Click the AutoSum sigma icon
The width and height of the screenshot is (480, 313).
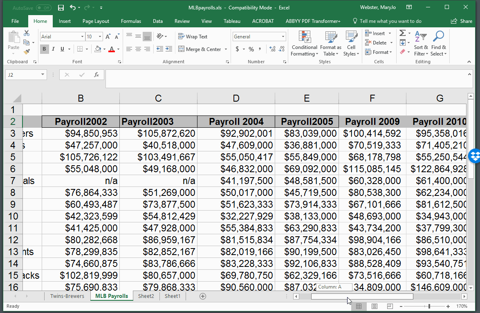tap(403, 33)
